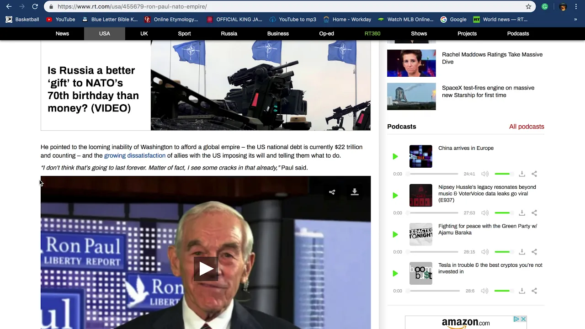Open Blue Letter Bible bookmark
Viewport: 585px width, 329px height.
[x=110, y=20]
